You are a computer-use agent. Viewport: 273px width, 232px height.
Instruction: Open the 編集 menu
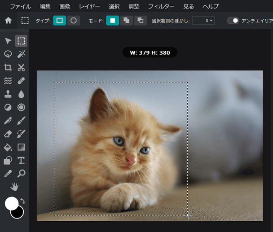click(45, 6)
